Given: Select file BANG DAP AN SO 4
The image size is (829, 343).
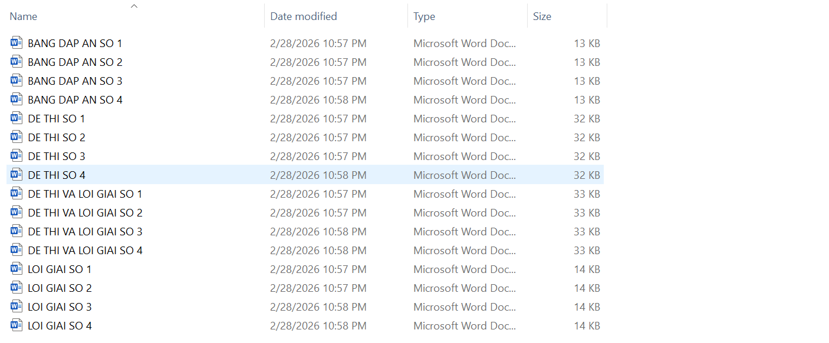Looking at the screenshot, I should tap(75, 99).
